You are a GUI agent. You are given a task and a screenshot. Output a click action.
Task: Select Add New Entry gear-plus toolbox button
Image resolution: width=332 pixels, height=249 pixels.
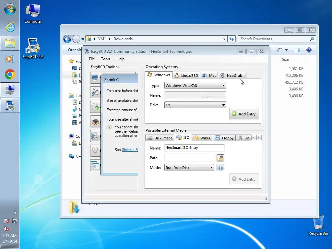coord(95,107)
